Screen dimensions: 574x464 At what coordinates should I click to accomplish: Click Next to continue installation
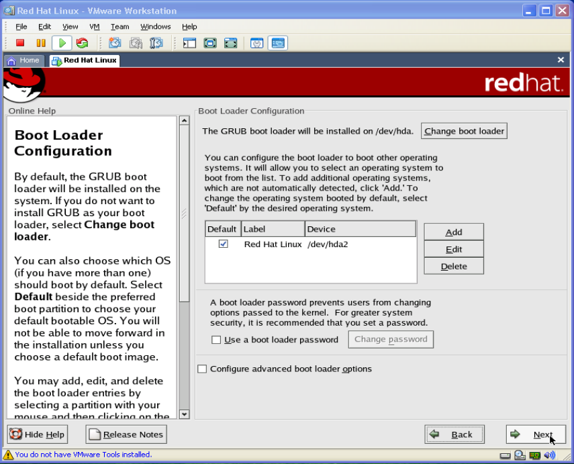[536, 434]
